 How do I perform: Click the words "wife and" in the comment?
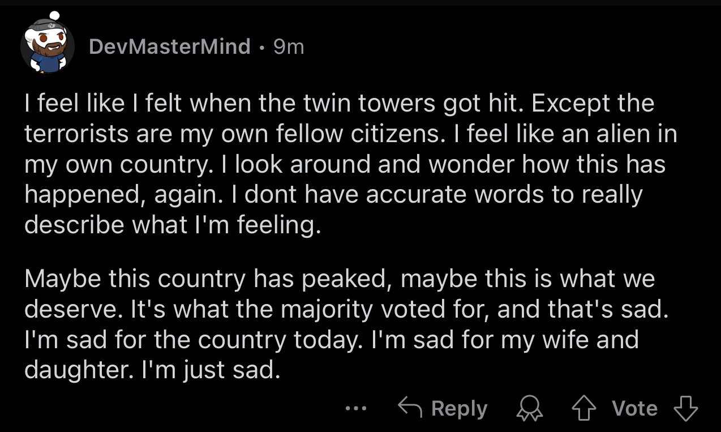(x=594, y=340)
